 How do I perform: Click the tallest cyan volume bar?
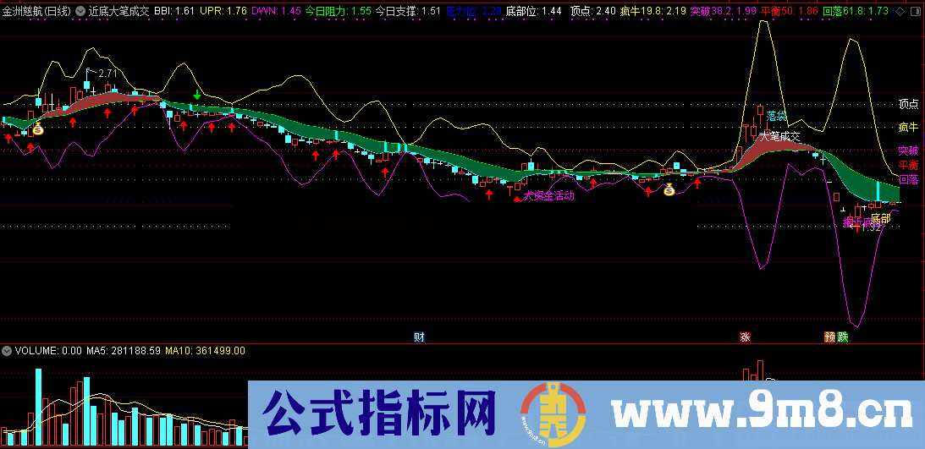click(38, 408)
